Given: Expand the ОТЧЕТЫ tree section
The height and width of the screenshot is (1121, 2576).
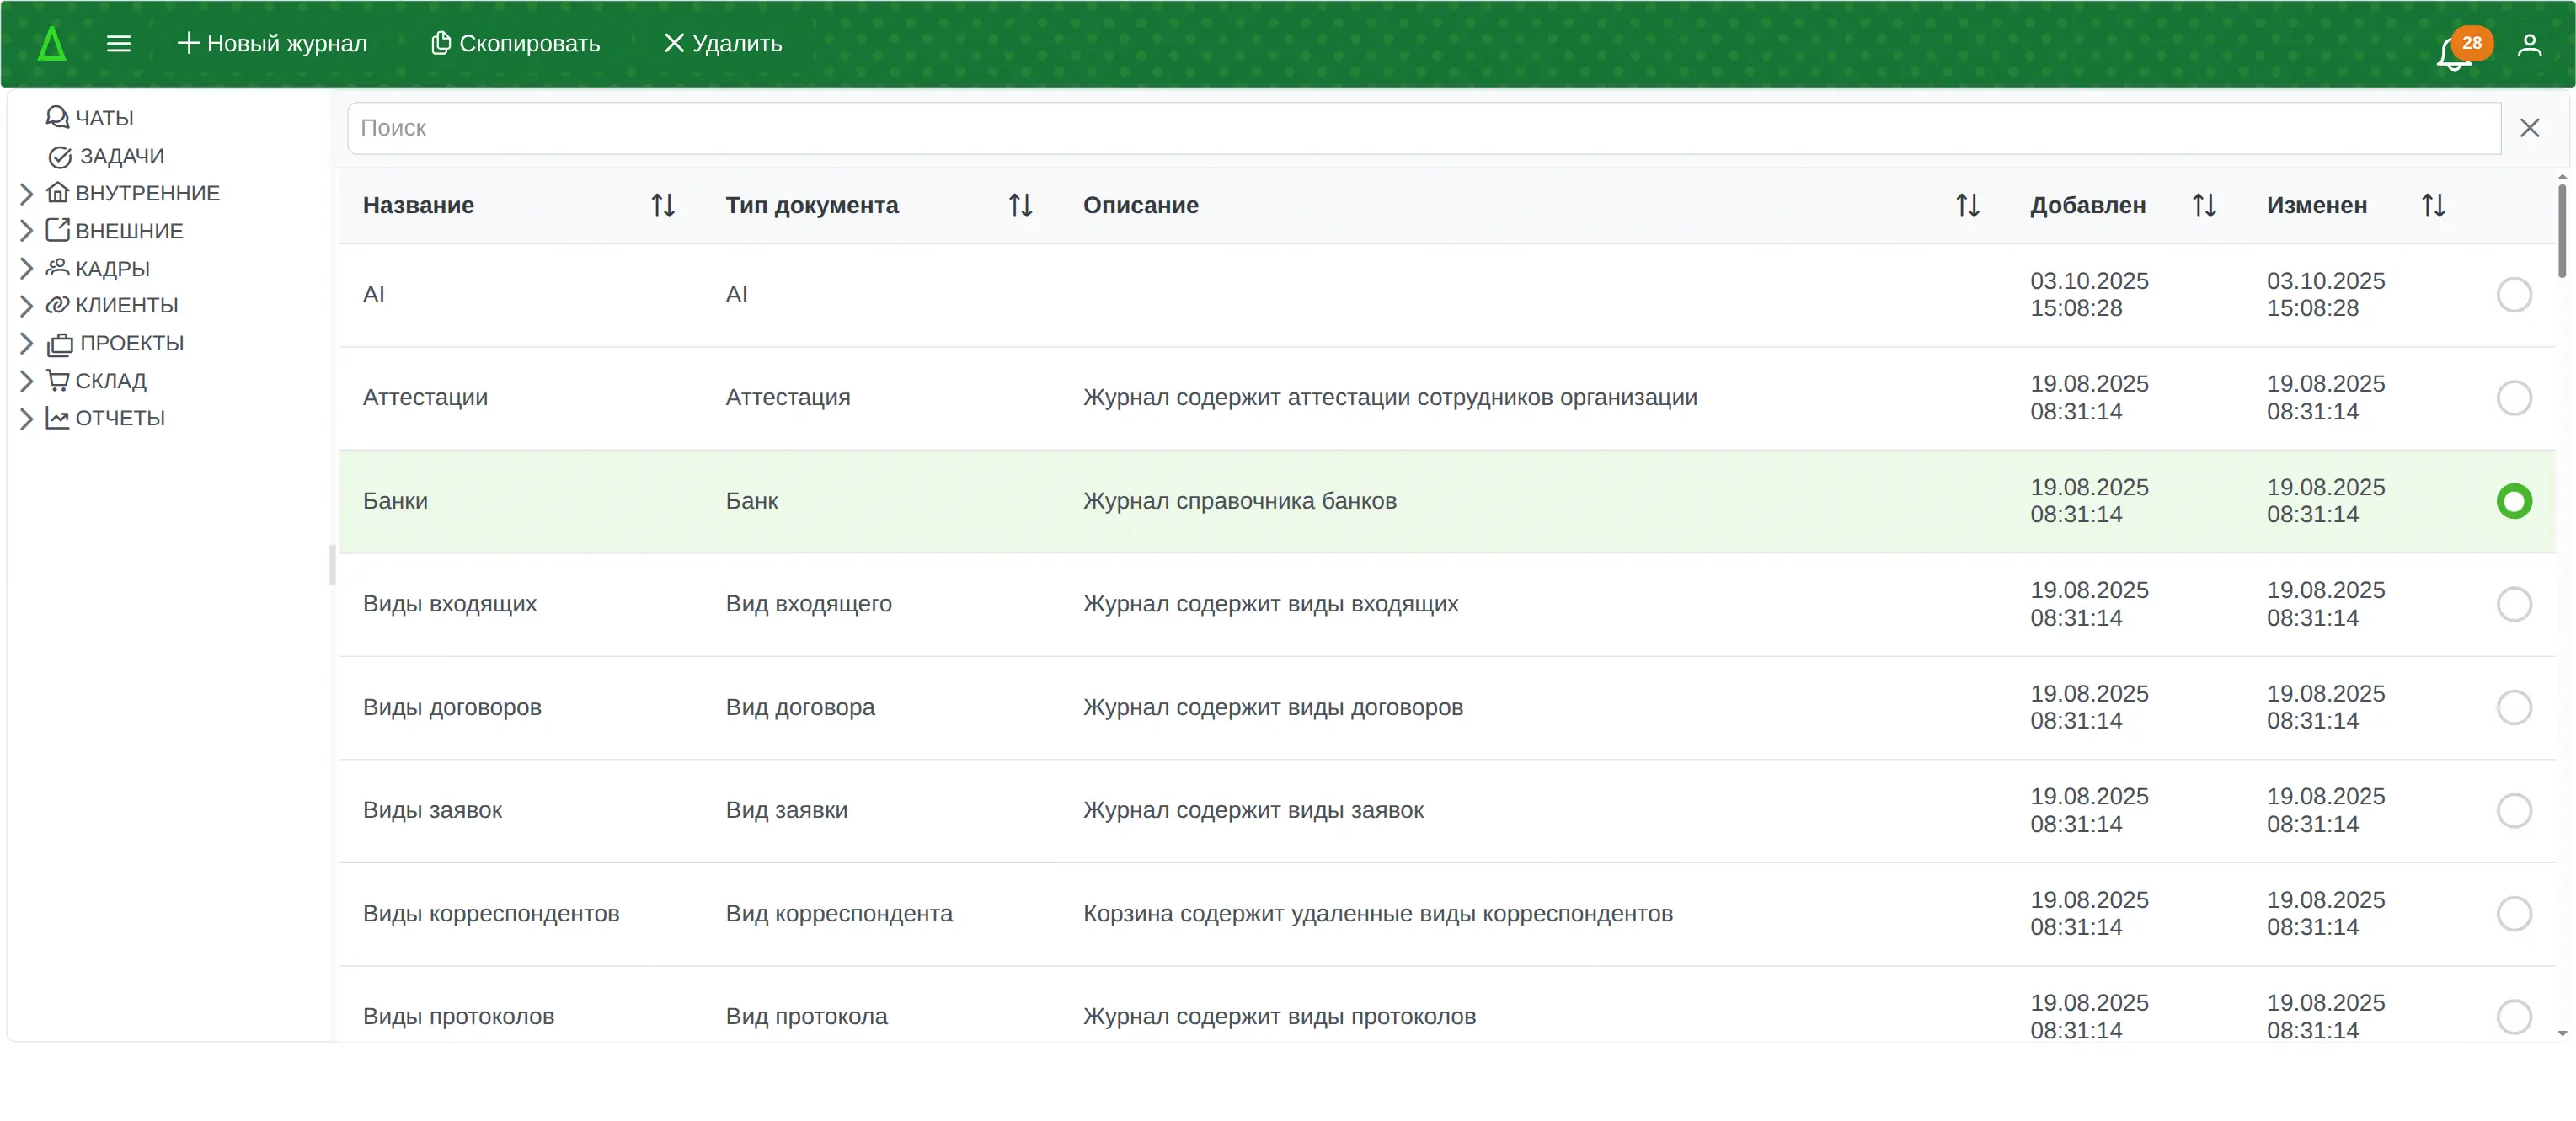Looking at the screenshot, I should tap(27, 418).
